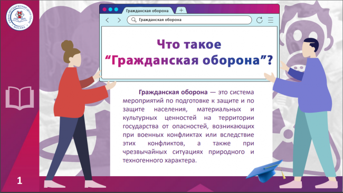Click the browser back arrow icon
The width and height of the screenshot is (343, 193).
click(107, 20)
